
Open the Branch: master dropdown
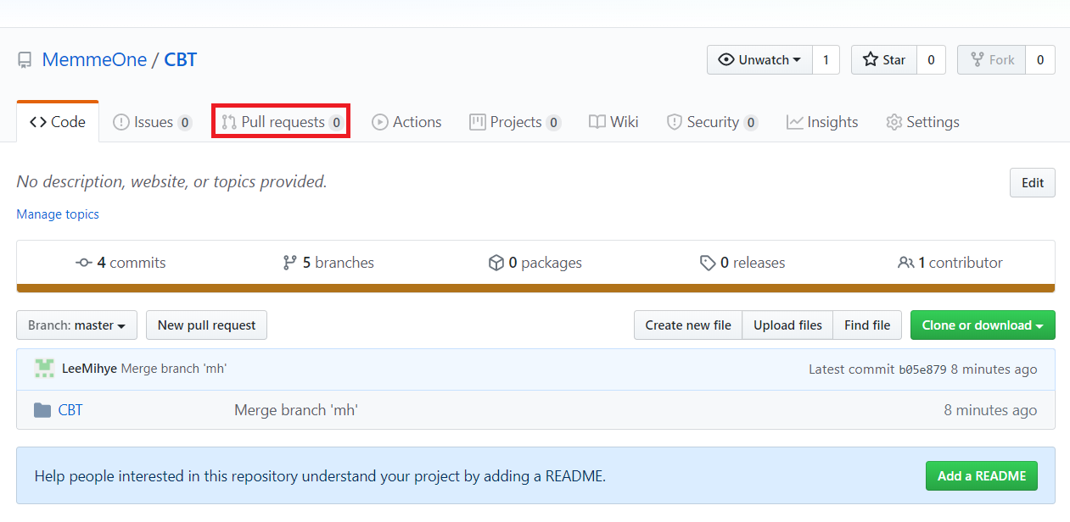pos(76,325)
